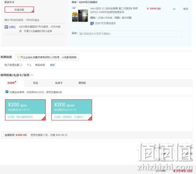Open the vivo iQOO 11 product title

tap(114, 10)
